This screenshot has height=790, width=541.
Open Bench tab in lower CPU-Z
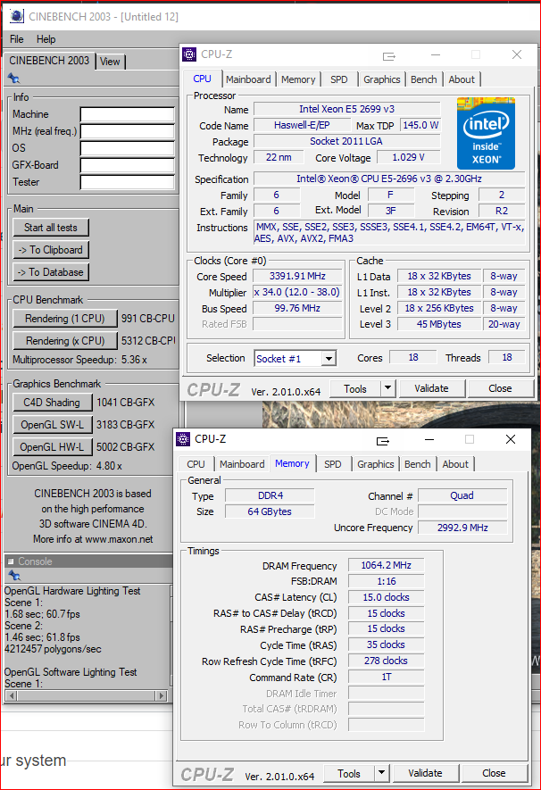[418, 464]
